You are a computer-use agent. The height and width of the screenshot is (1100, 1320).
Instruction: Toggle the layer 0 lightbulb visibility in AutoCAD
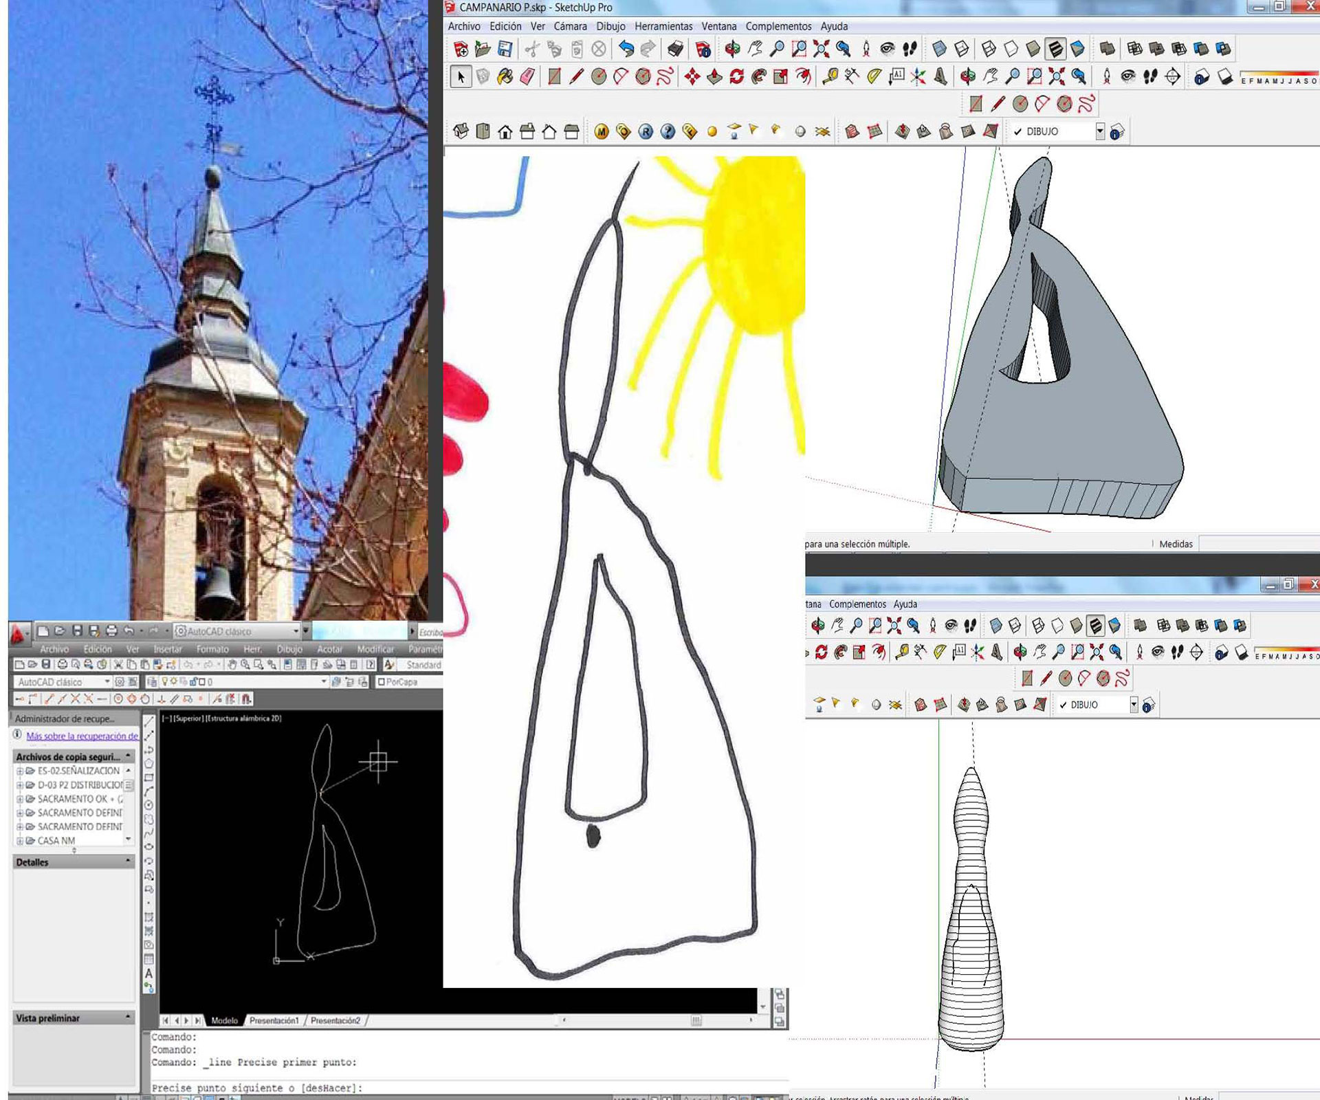[x=165, y=681]
